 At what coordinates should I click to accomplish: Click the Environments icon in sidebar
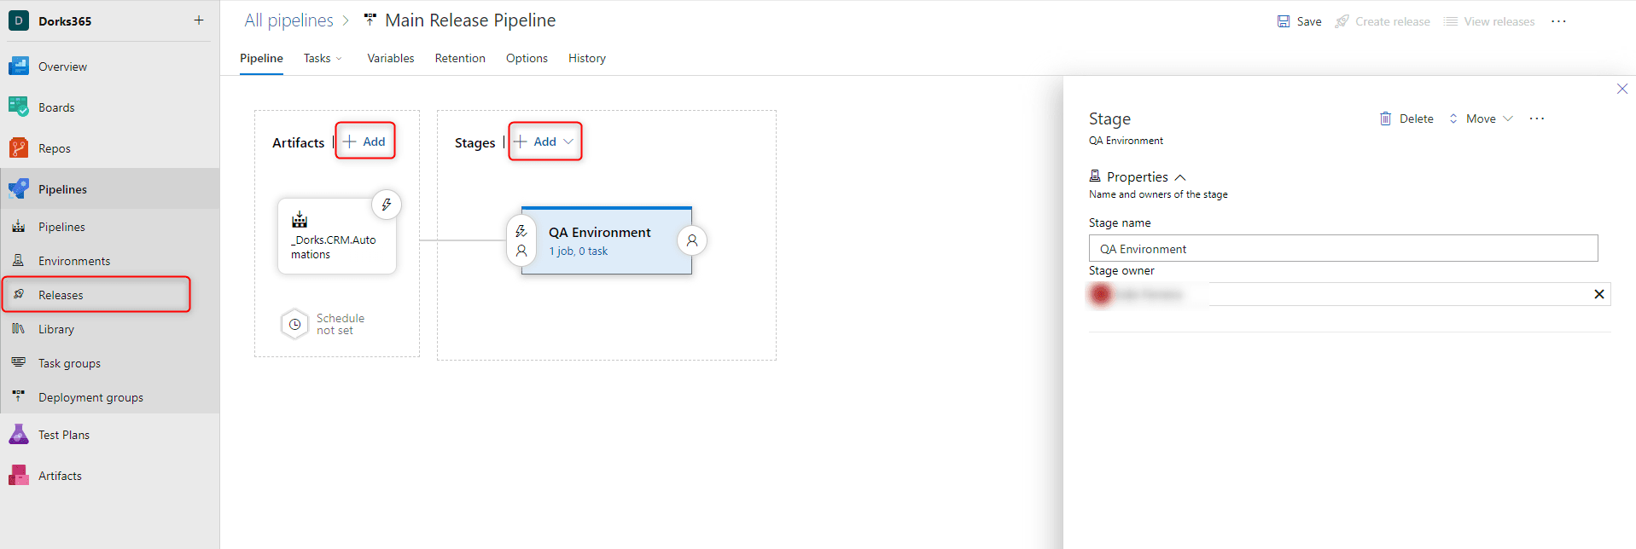coord(19,261)
